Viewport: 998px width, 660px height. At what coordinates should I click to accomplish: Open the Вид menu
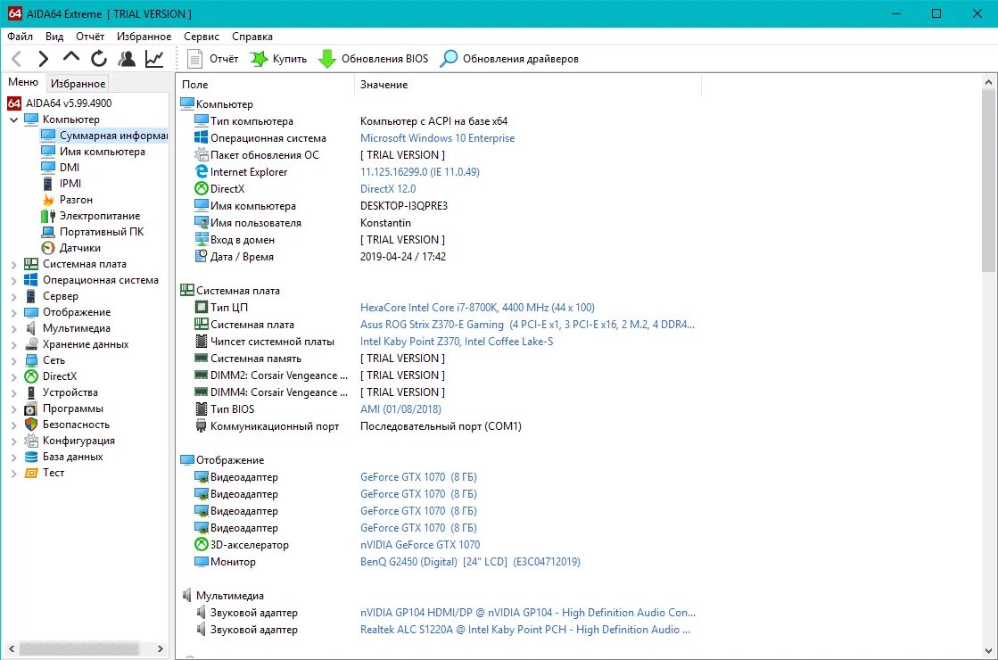[x=54, y=37]
